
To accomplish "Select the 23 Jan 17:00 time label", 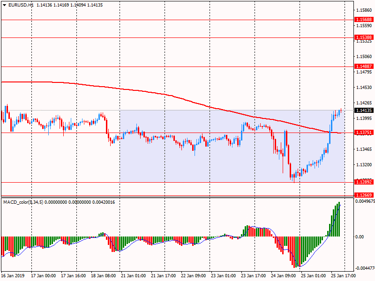I will coord(254,275).
